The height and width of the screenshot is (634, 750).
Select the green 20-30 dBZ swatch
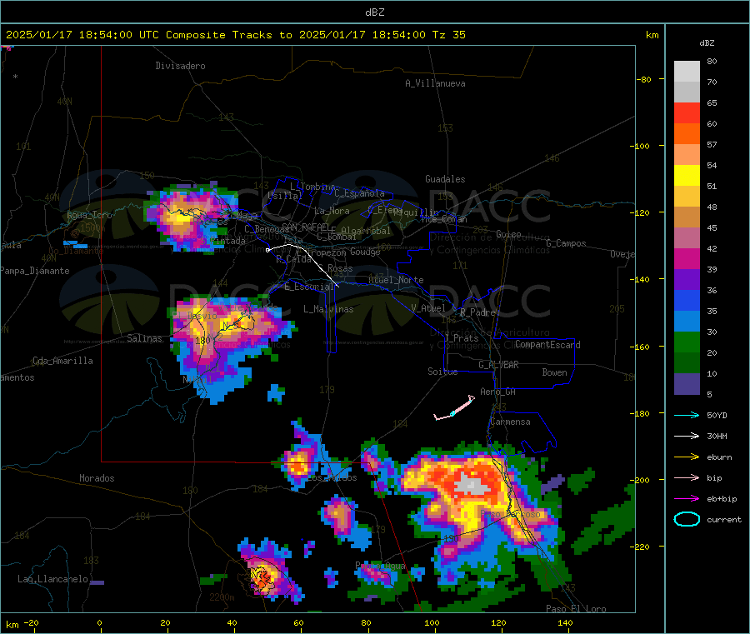(687, 342)
